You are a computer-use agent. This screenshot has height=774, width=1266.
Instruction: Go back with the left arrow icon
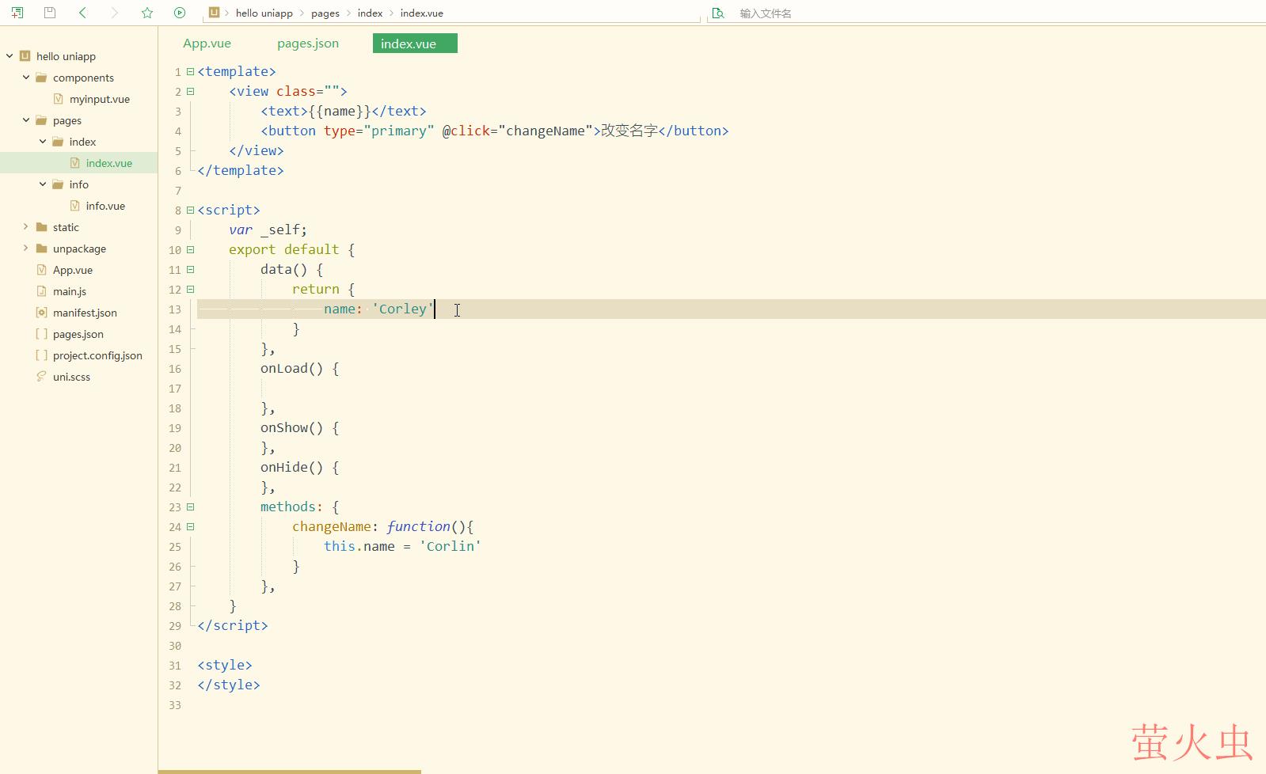pyautogui.click(x=82, y=13)
